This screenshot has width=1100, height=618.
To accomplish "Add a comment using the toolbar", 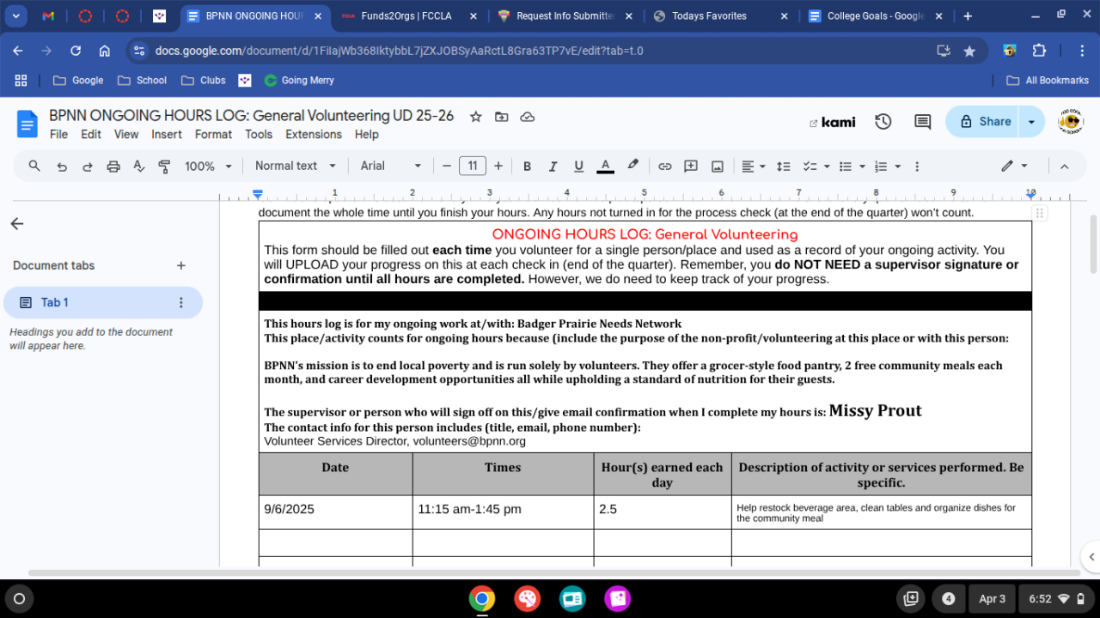I will pyautogui.click(x=691, y=167).
